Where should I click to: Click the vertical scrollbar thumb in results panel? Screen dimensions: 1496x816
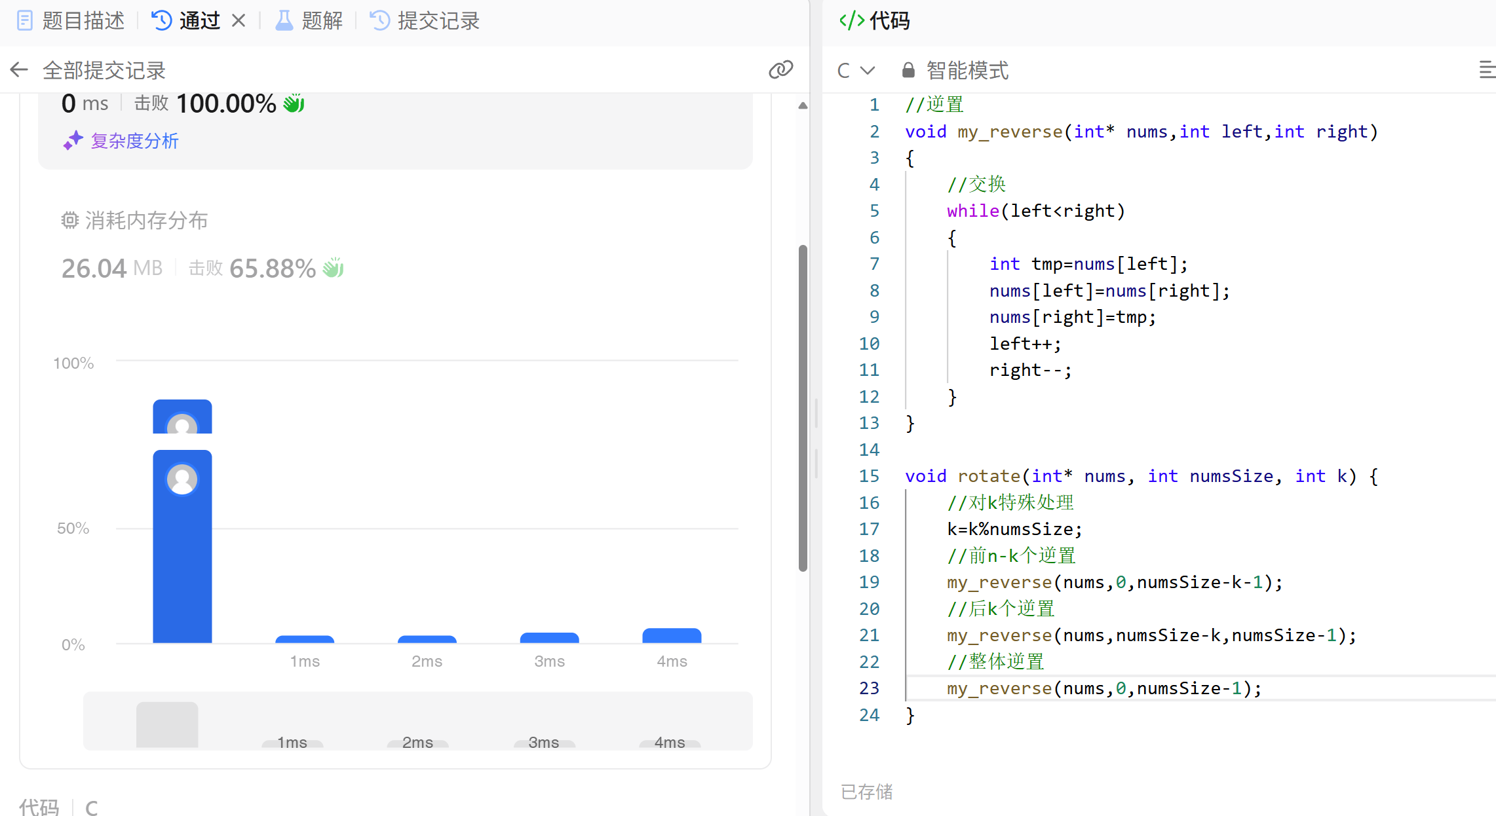803,407
